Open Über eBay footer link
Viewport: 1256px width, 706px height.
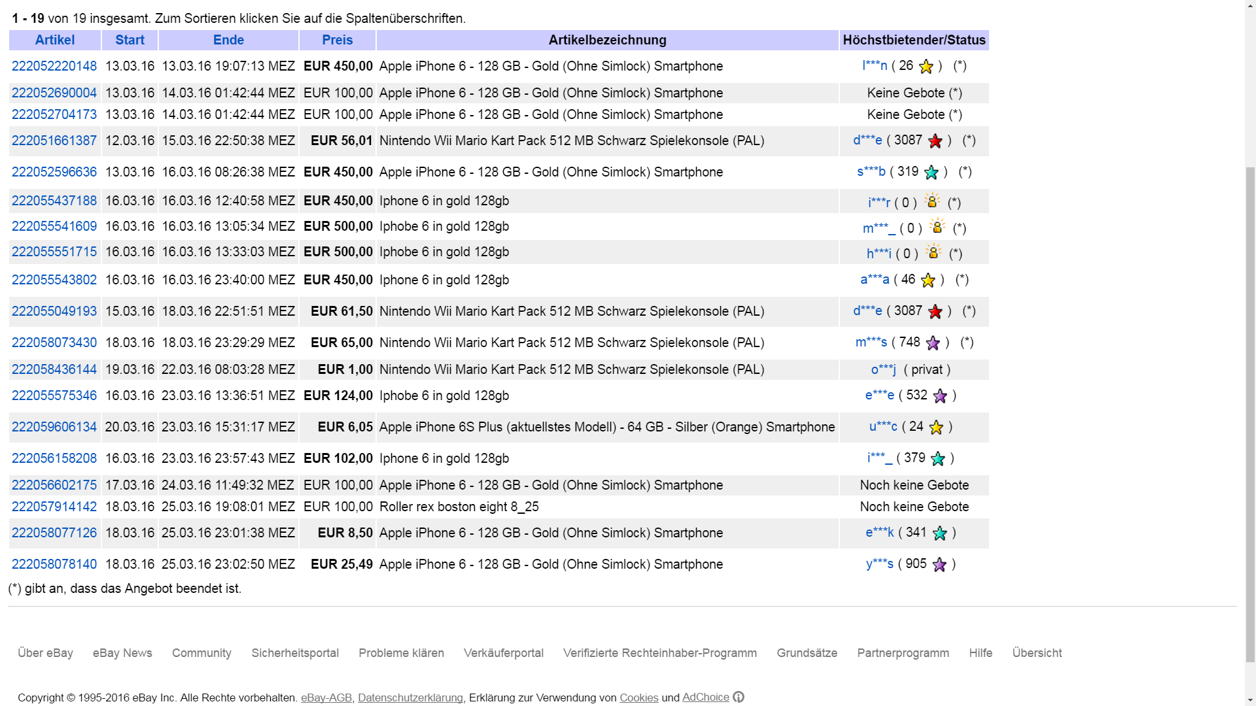click(45, 653)
